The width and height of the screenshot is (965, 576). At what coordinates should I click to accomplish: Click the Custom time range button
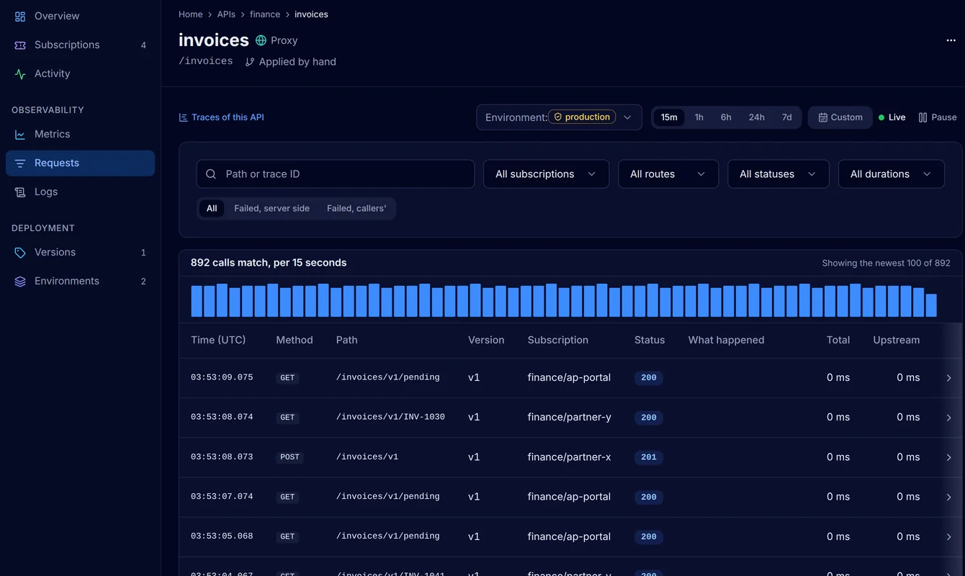pyautogui.click(x=840, y=117)
